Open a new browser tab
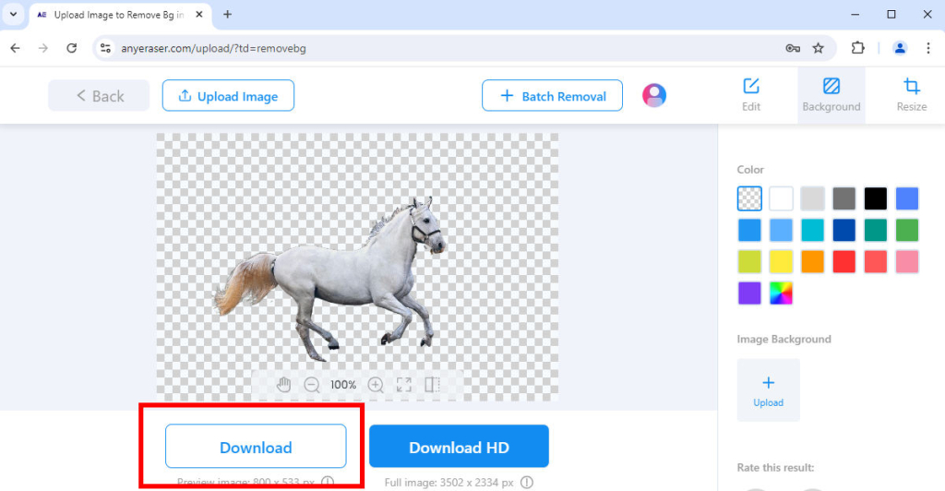Viewport: 945px width, 491px height. click(x=227, y=15)
